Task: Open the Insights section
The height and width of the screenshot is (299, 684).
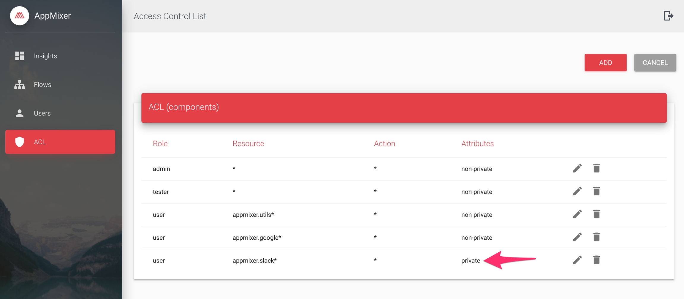Action: point(45,56)
